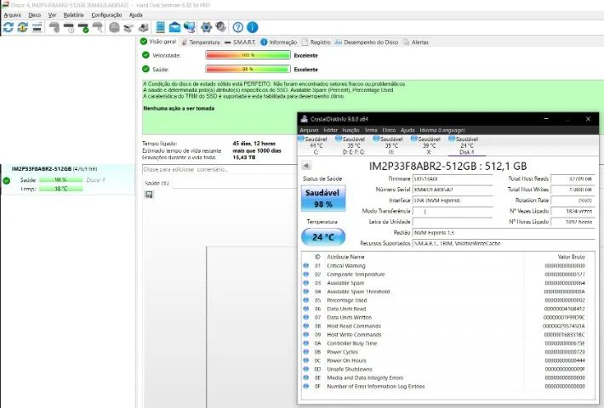
Task: Click the Temp 19 °C bar in the disk list
Action: pyautogui.click(x=60, y=189)
